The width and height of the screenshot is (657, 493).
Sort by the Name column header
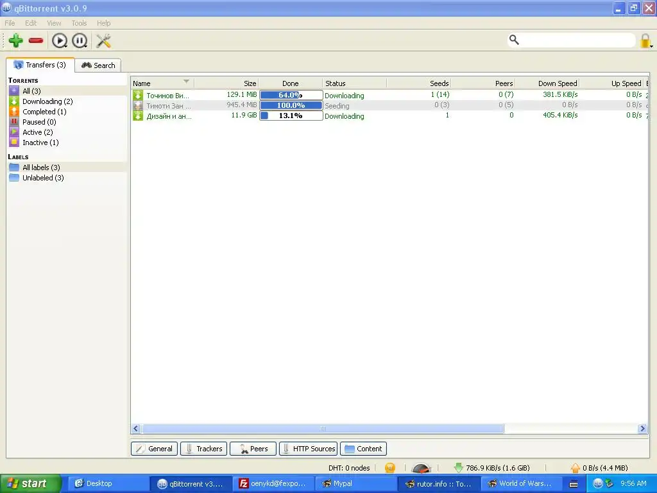162,83
